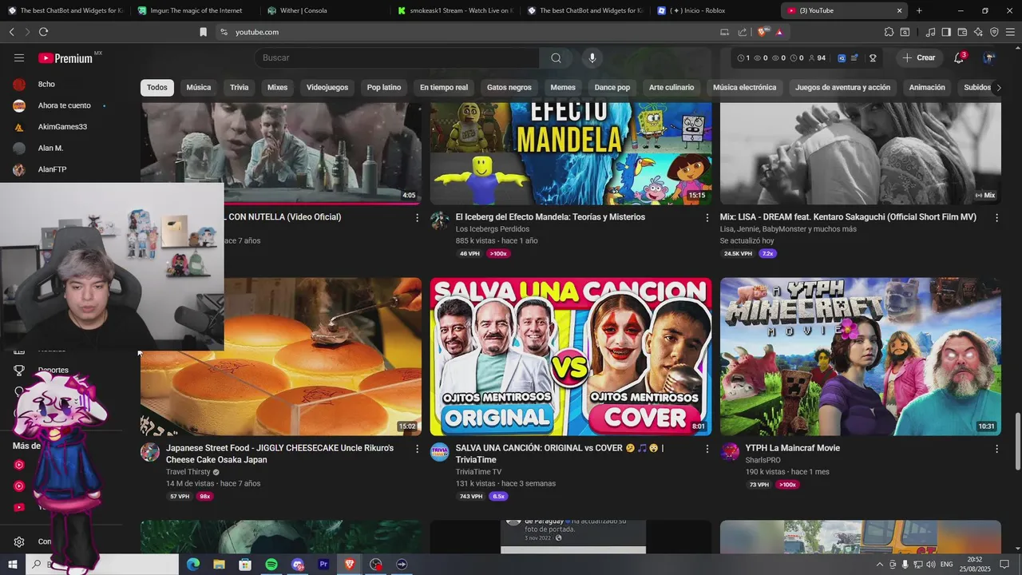Switch to the Wither | Consola tab
This screenshot has height=575, width=1022.
click(323, 10)
